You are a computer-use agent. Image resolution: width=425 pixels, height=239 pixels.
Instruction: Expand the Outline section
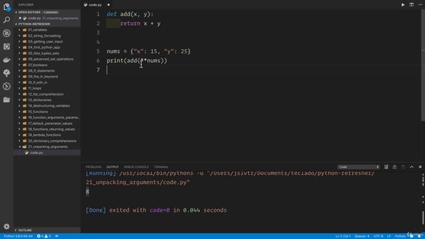tap(47, 230)
